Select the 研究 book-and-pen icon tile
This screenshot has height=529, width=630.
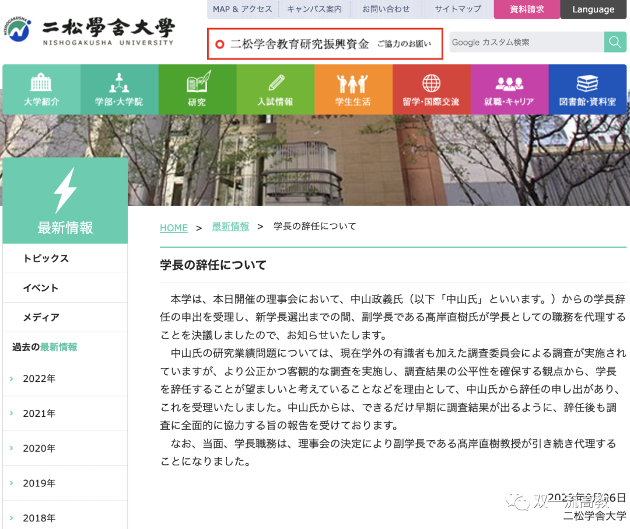coord(197,89)
